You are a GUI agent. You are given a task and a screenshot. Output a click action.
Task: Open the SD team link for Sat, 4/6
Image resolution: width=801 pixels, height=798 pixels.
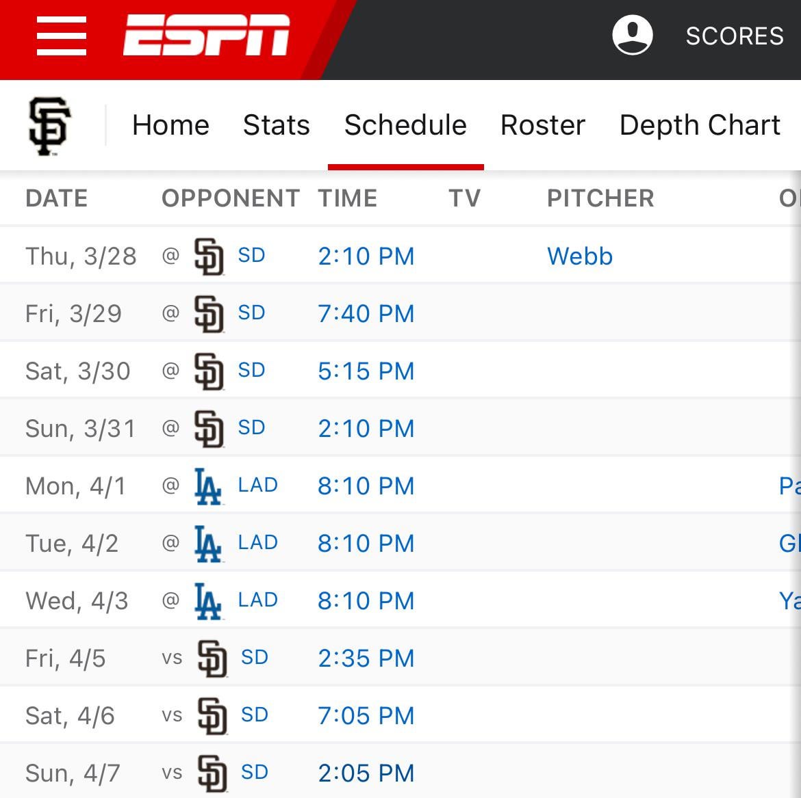(x=255, y=715)
